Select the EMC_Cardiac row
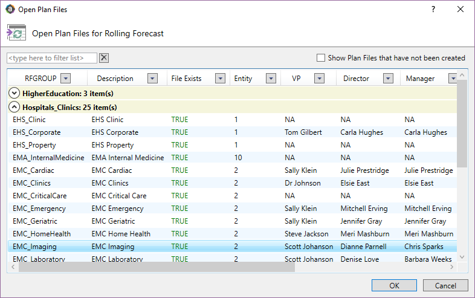The height and width of the screenshot is (298, 475). [x=232, y=170]
